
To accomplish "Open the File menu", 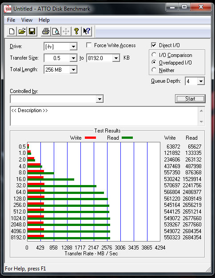I will click(11, 20).
